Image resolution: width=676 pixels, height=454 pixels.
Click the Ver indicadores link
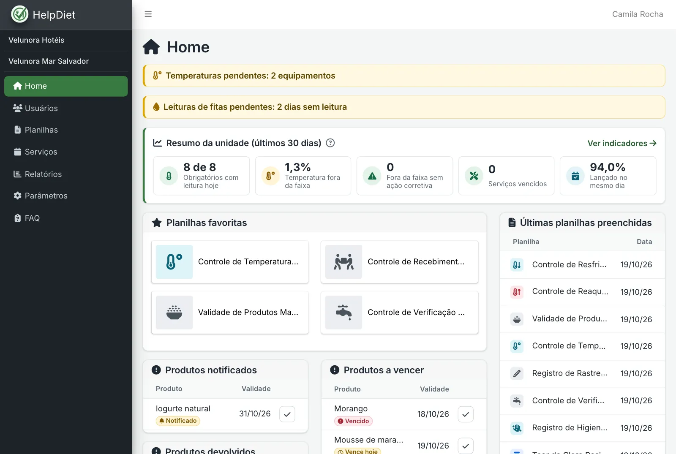coord(622,143)
